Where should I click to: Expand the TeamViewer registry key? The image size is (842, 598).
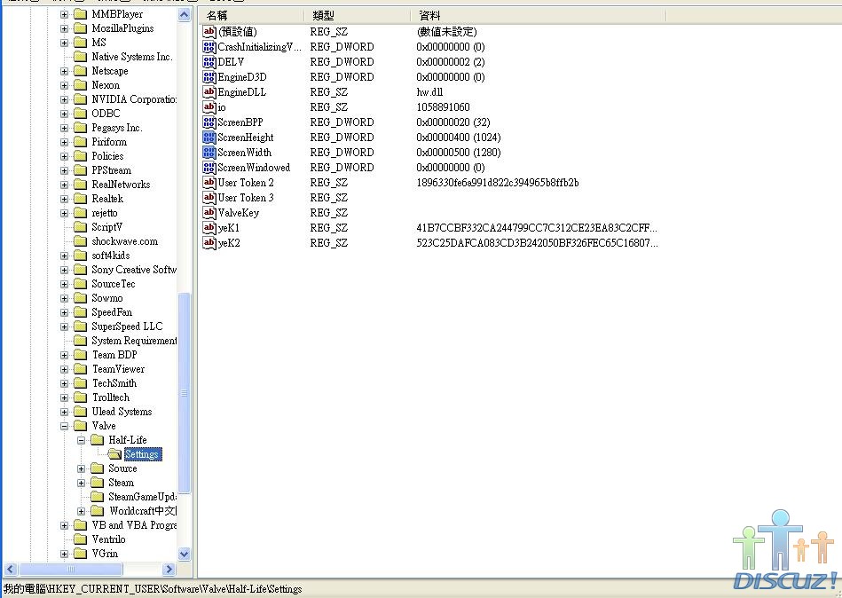(65, 369)
